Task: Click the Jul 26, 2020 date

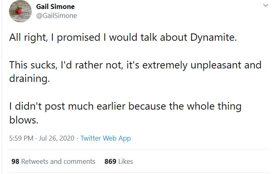Action: pyautogui.click(x=57, y=138)
